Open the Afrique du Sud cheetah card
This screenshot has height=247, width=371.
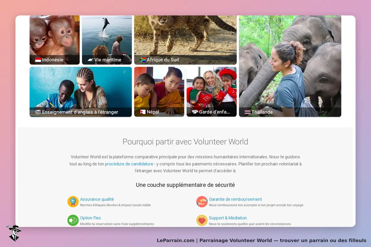pyautogui.click(x=185, y=40)
